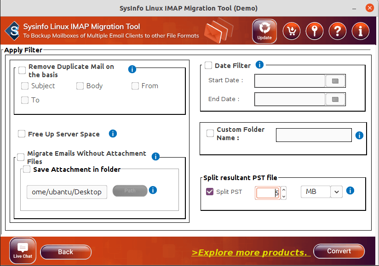Open the question mark help icon
This screenshot has width=379, height=266.
[x=338, y=31]
